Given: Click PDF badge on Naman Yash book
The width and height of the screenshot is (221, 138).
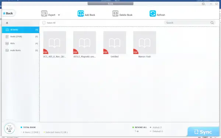Looking at the screenshot, I should [x=136, y=52].
